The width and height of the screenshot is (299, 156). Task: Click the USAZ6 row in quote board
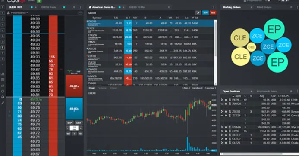(x=150, y=78)
